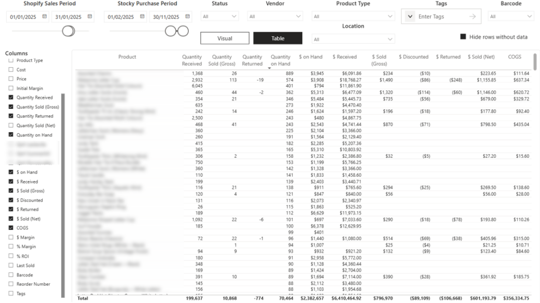The height and width of the screenshot is (303, 540).
Task: Disable the Quantity Received column
Action: coord(10,97)
